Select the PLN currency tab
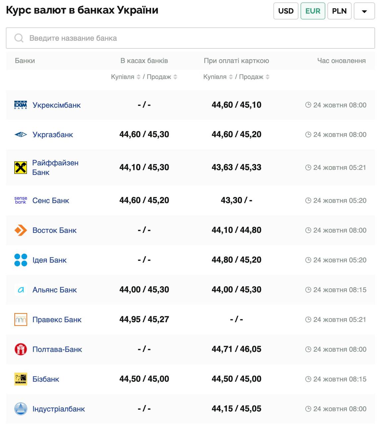Screen dimensions: 378x424 click(339, 11)
